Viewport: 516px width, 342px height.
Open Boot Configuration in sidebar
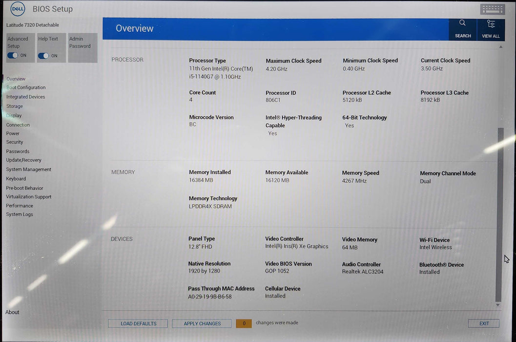(26, 88)
